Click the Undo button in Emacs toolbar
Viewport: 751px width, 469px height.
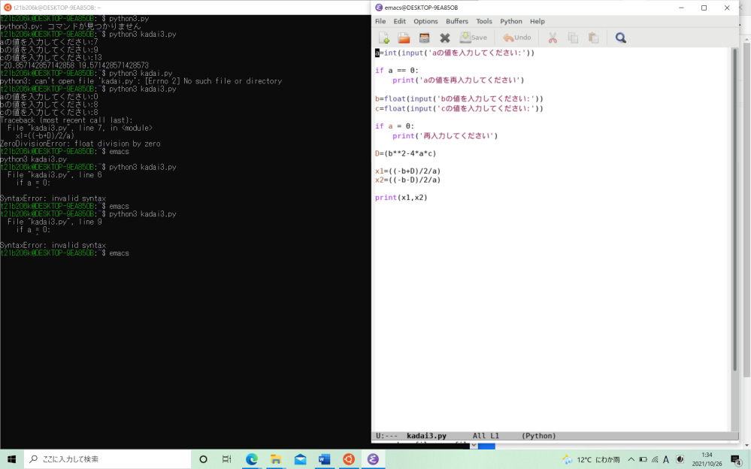[516, 38]
